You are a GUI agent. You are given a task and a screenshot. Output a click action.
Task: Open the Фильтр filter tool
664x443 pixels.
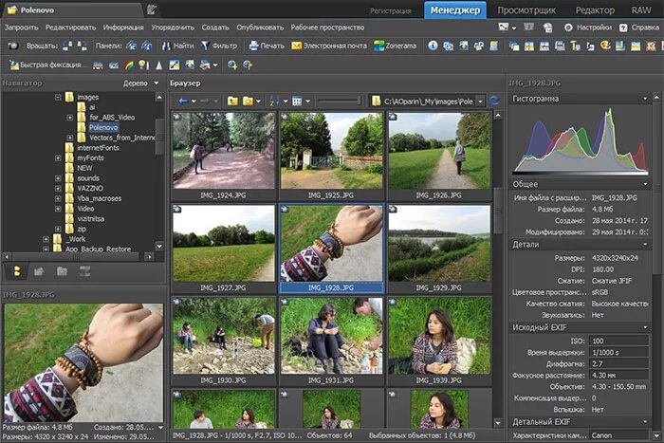(219, 46)
